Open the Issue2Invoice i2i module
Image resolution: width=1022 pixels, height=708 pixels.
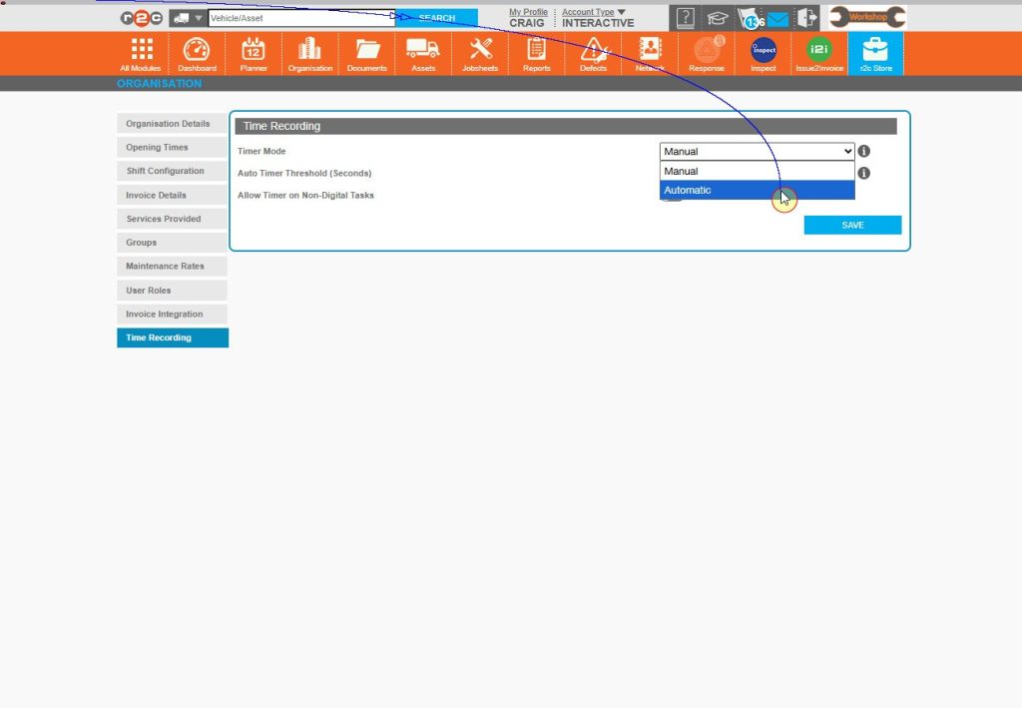(x=819, y=54)
